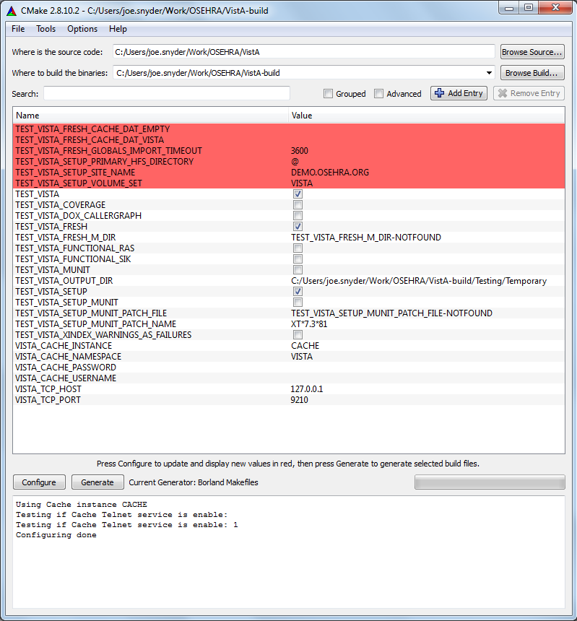Check the TEST_VISTA_MUNIT option
577x621 pixels.
[298, 270]
